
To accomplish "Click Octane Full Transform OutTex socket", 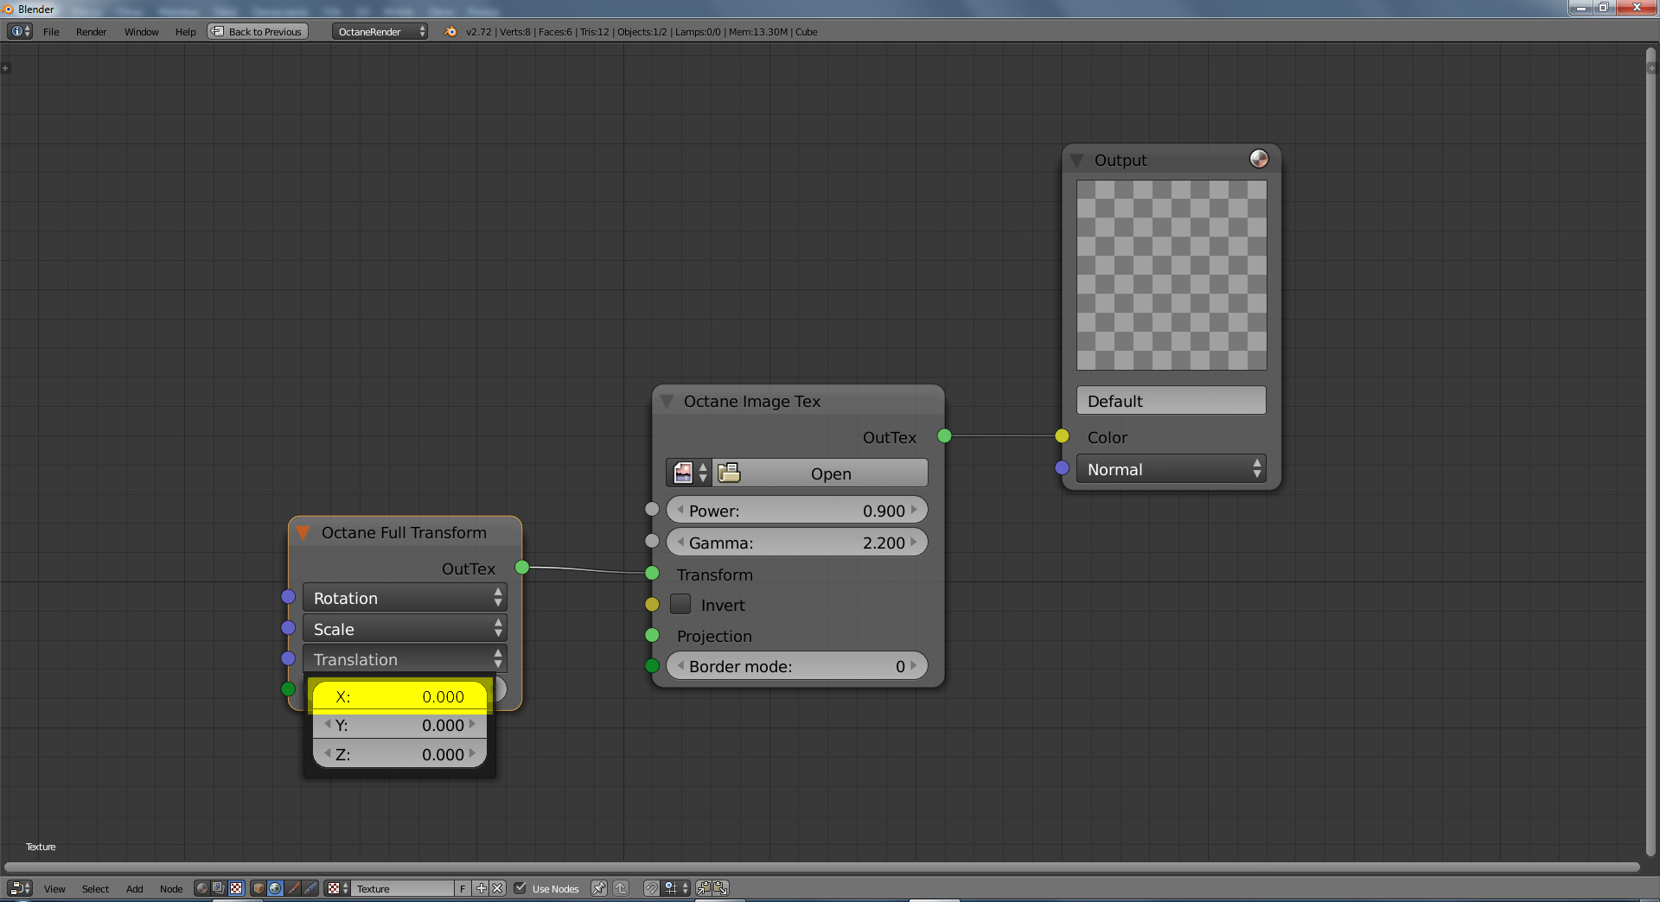I will [x=522, y=568].
